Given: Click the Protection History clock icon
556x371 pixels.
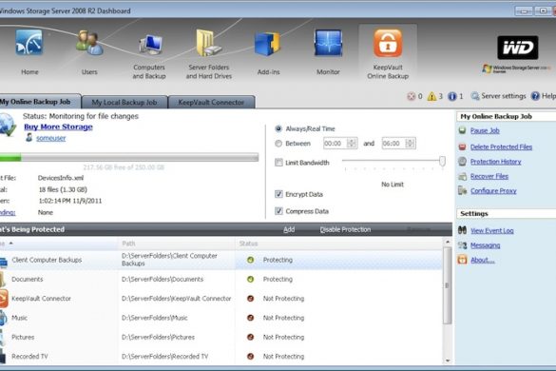Looking at the screenshot, I should tap(462, 162).
